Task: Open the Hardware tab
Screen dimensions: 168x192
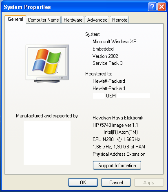Action: pyautogui.click(x=73, y=20)
